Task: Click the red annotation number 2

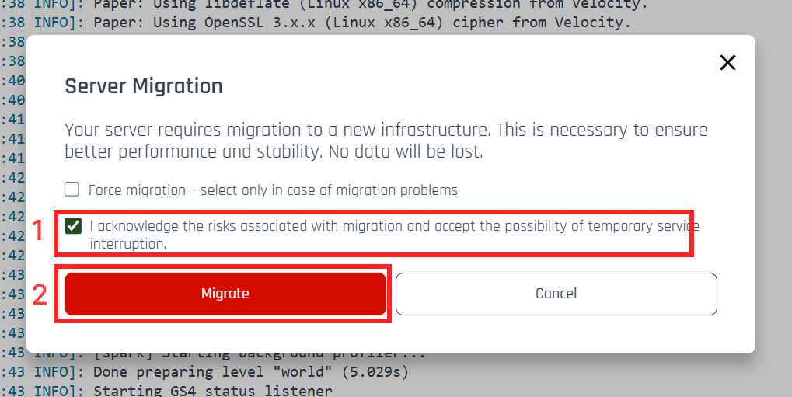Action: tap(40, 295)
